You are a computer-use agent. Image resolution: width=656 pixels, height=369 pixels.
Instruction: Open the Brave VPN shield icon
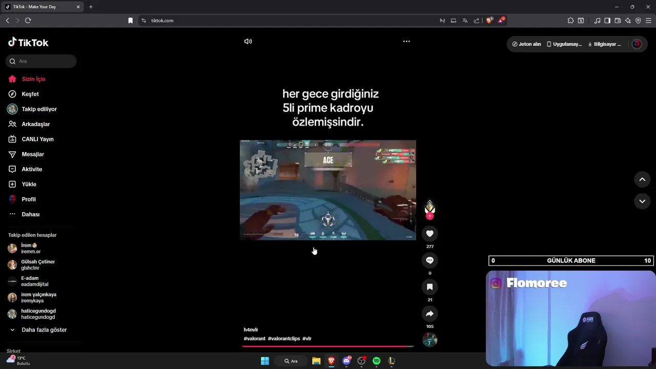click(x=638, y=20)
